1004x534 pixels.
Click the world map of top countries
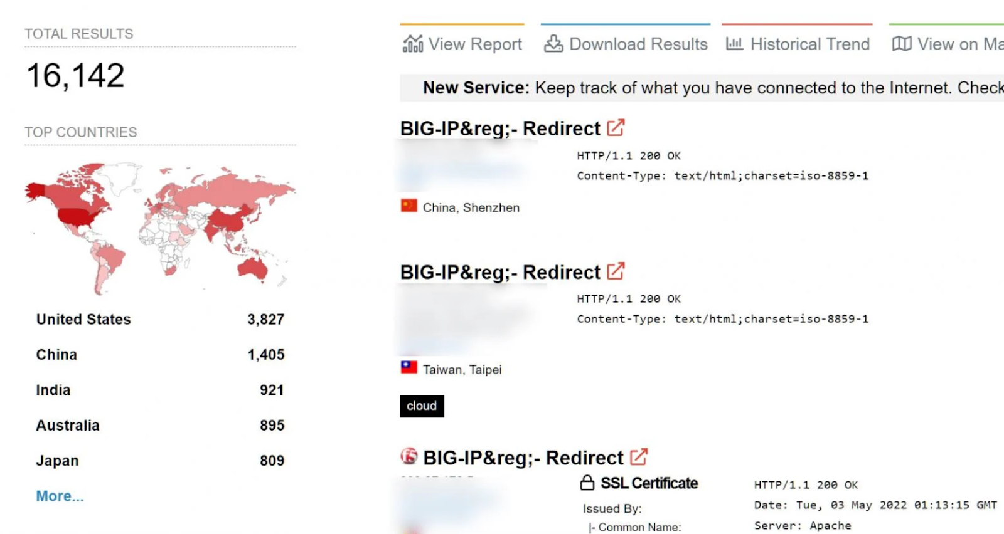point(160,229)
